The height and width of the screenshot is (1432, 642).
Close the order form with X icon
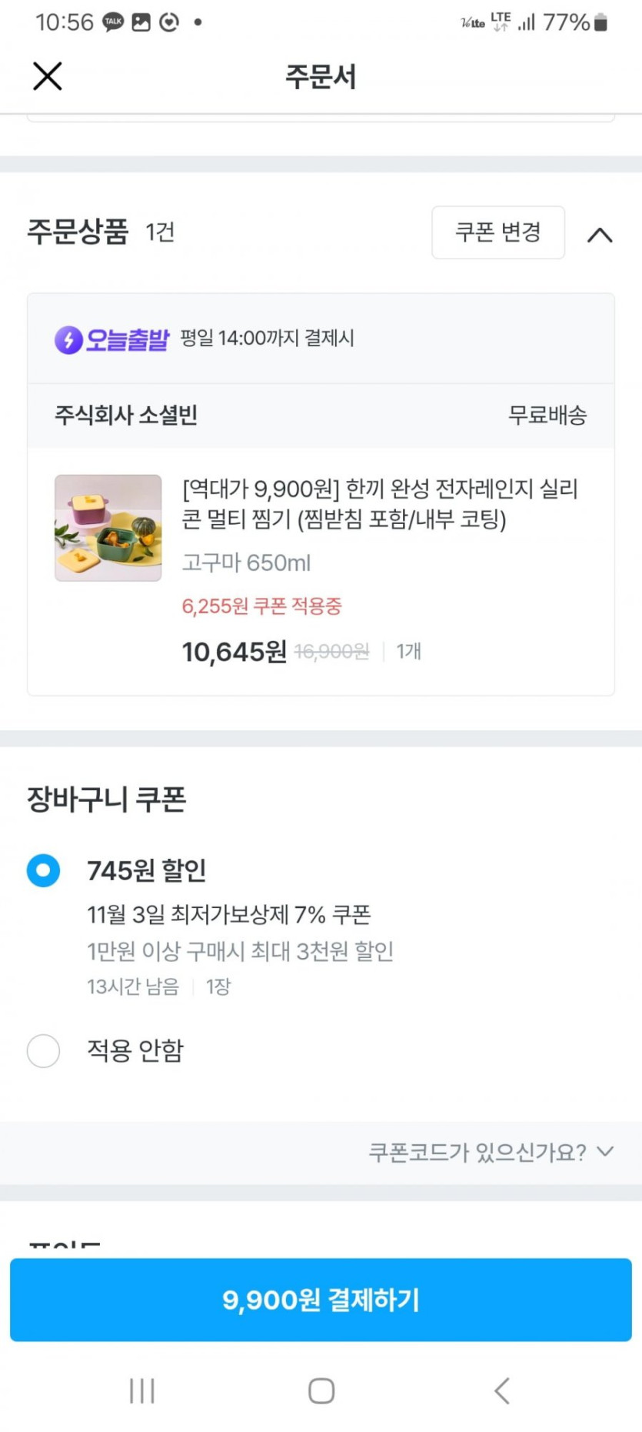coord(48,76)
